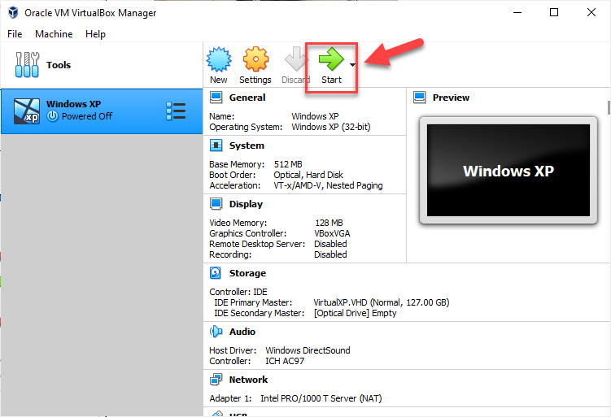Viewport: 611px width, 417px height.
Task: Close the VirtualBox Manager window
Action: pyautogui.click(x=591, y=12)
